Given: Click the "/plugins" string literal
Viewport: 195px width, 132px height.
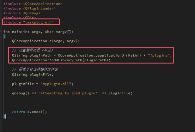Looking at the screenshot, I should point(159,55).
